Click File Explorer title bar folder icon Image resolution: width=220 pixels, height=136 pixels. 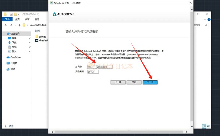point(5,14)
